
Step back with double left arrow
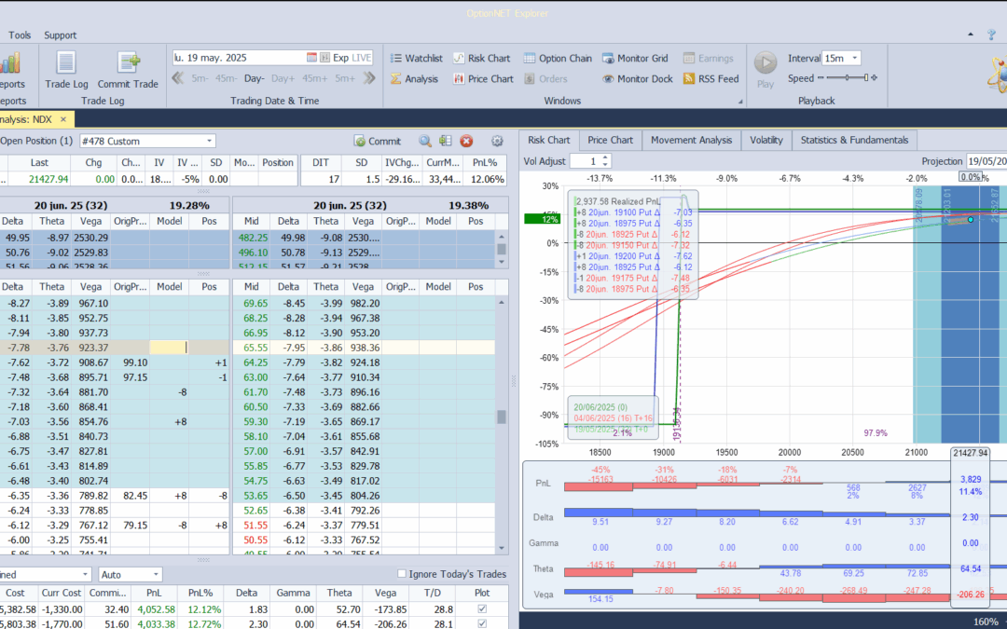(x=178, y=78)
